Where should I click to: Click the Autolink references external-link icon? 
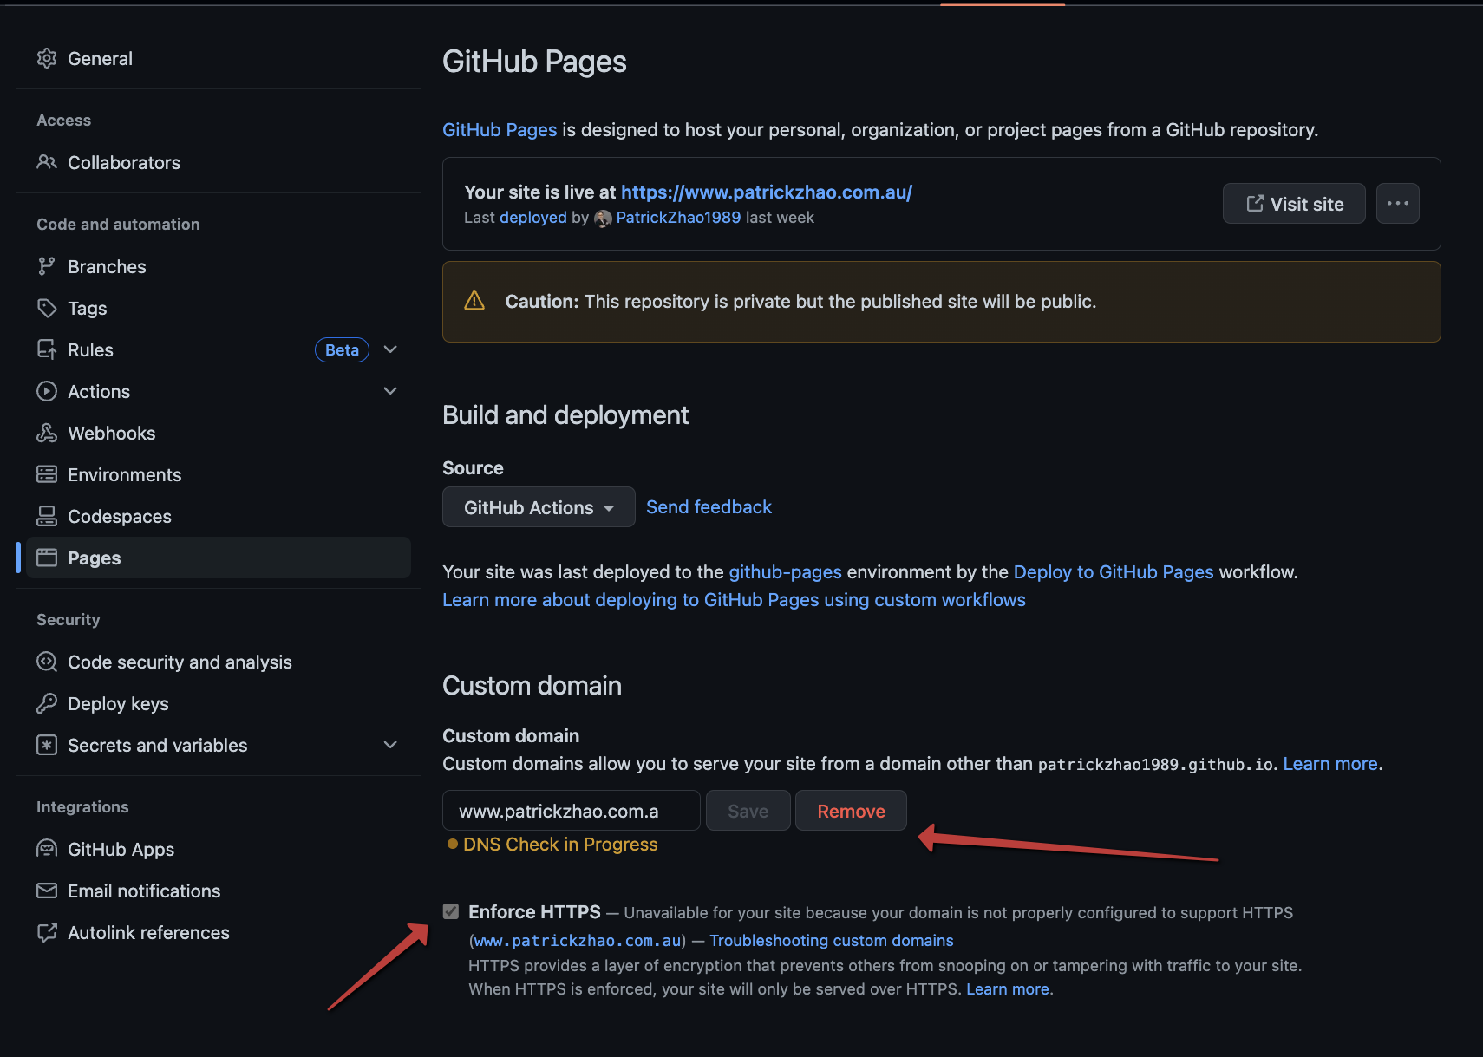[x=47, y=932]
